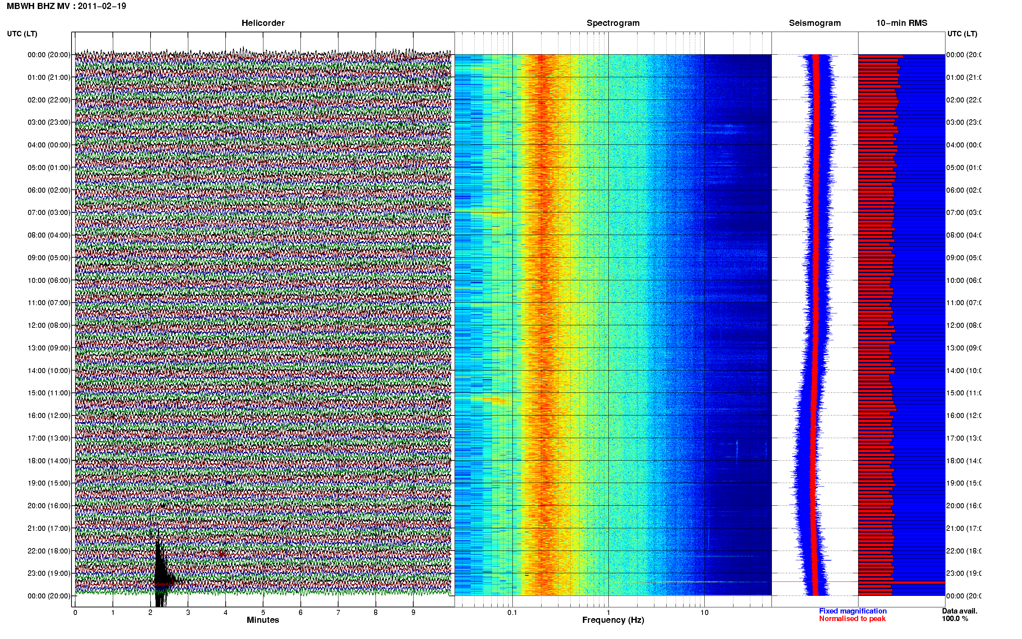1022x639 pixels.
Task: Click the right 'UTC (LT)' axis label
Action: (962, 34)
